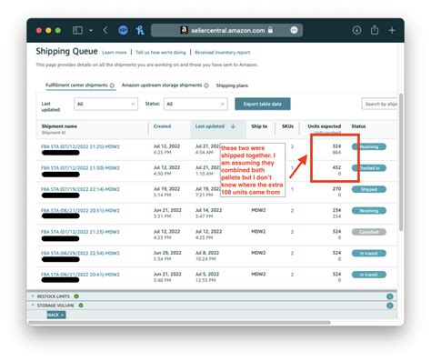Open shipment FBA STA (07/19/2022 22:14)-MDW2
Screen dimensions: 431x361
click(80, 189)
